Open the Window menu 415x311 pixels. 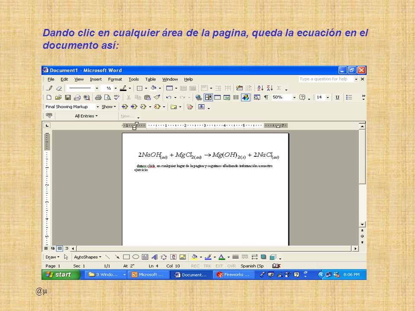coord(170,79)
